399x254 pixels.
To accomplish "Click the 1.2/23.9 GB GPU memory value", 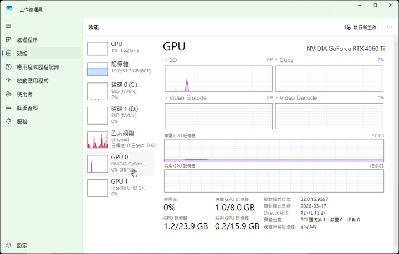I will click(x=186, y=226).
